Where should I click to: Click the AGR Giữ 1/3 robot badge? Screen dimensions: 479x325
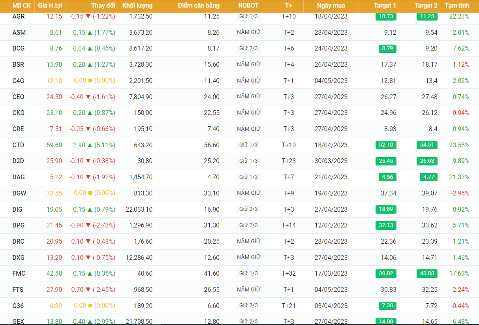(x=248, y=16)
